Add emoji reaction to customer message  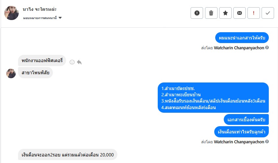(72, 62)
